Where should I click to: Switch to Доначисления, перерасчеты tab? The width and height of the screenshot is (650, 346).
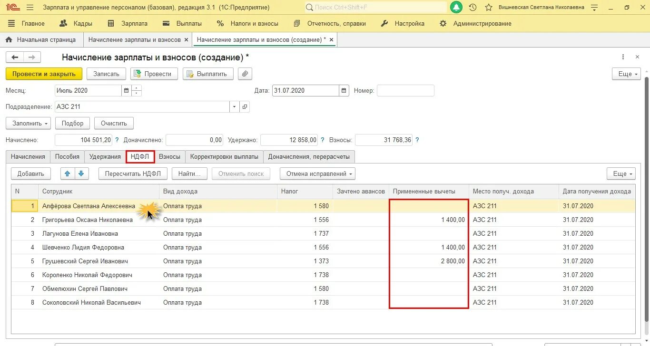click(x=309, y=156)
